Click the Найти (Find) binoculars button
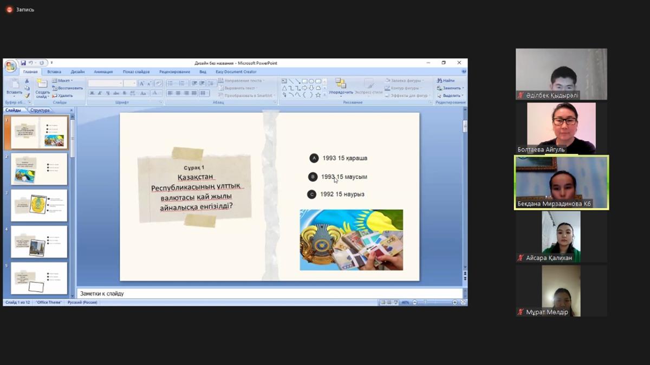The height and width of the screenshot is (365, 650). 446,81
